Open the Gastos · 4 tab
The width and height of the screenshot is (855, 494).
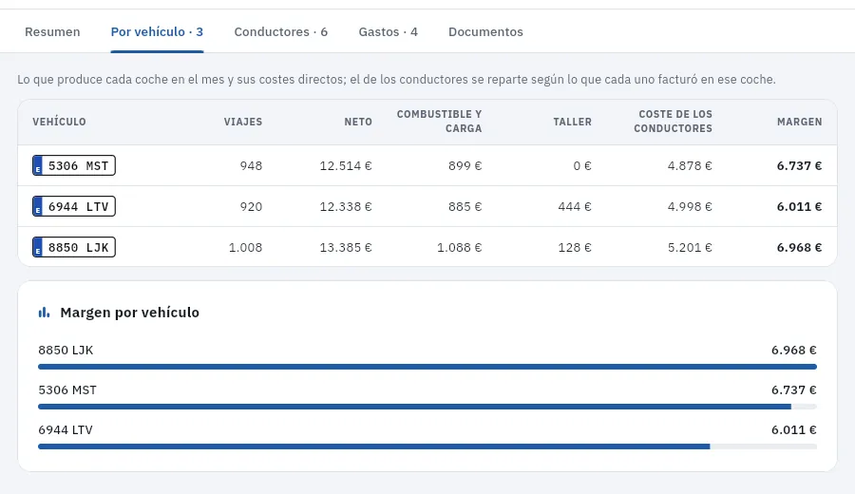click(x=389, y=31)
